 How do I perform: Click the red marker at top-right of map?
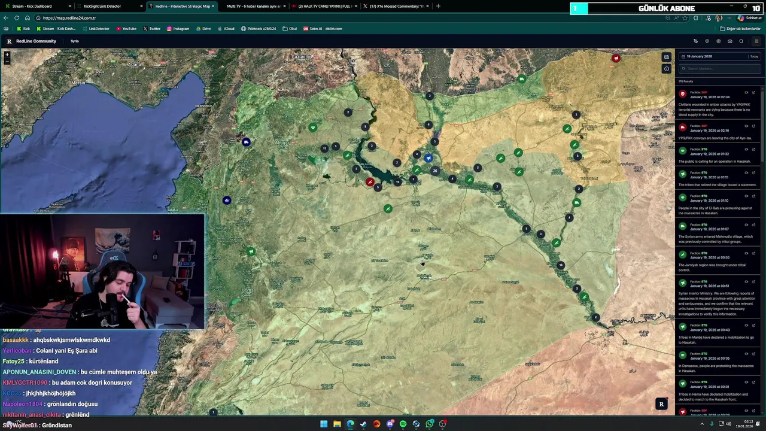(616, 58)
